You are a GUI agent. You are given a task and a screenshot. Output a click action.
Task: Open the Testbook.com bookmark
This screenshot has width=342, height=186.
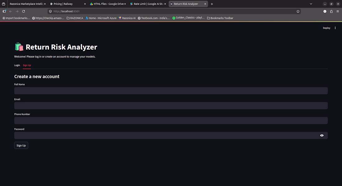[154, 18]
